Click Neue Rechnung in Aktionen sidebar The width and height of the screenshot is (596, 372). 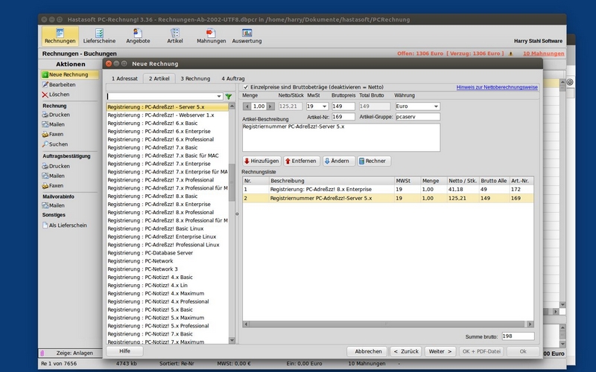click(69, 75)
